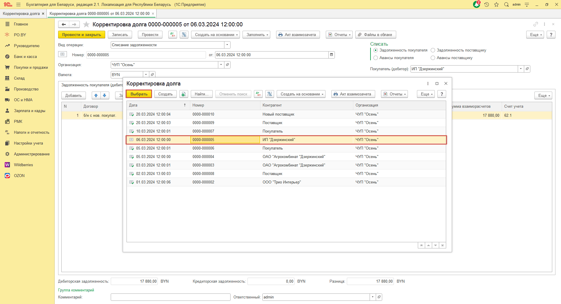Image resolution: width=561 pixels, height=304 pixels.
Task: Open Еще menu in dialog toolbar
Action: (426, 94)
